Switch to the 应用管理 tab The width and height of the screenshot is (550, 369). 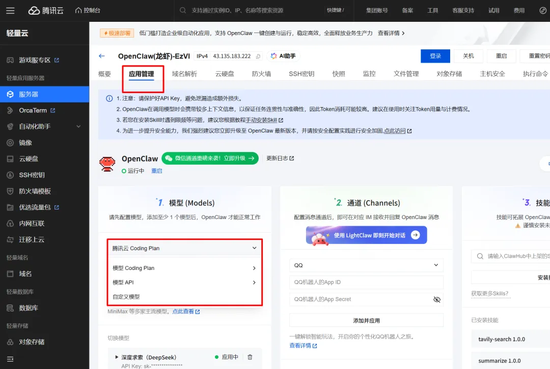coord(142,74)
